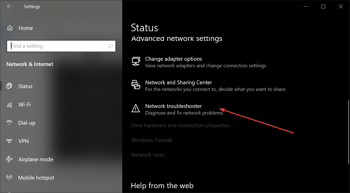Switch to the Mobile hotspot section
Viewport: 350px width, 193px height.
pyautogui.click(x=36, y=178)
